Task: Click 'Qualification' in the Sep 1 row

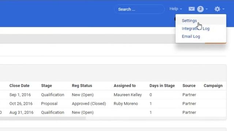Action: tap(53, 95)
